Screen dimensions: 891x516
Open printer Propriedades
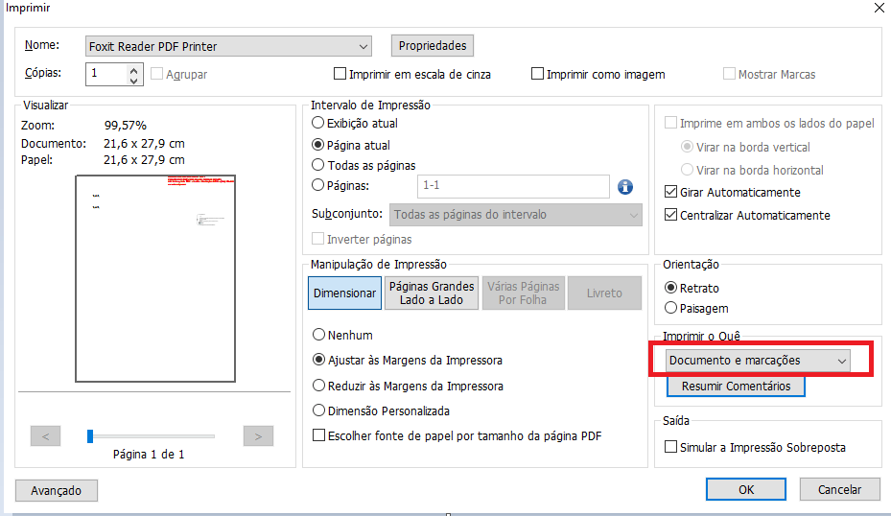433,46
